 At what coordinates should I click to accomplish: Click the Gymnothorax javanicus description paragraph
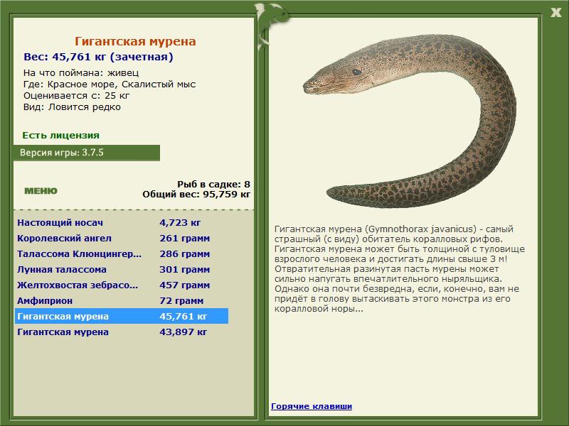coord(400,269)
